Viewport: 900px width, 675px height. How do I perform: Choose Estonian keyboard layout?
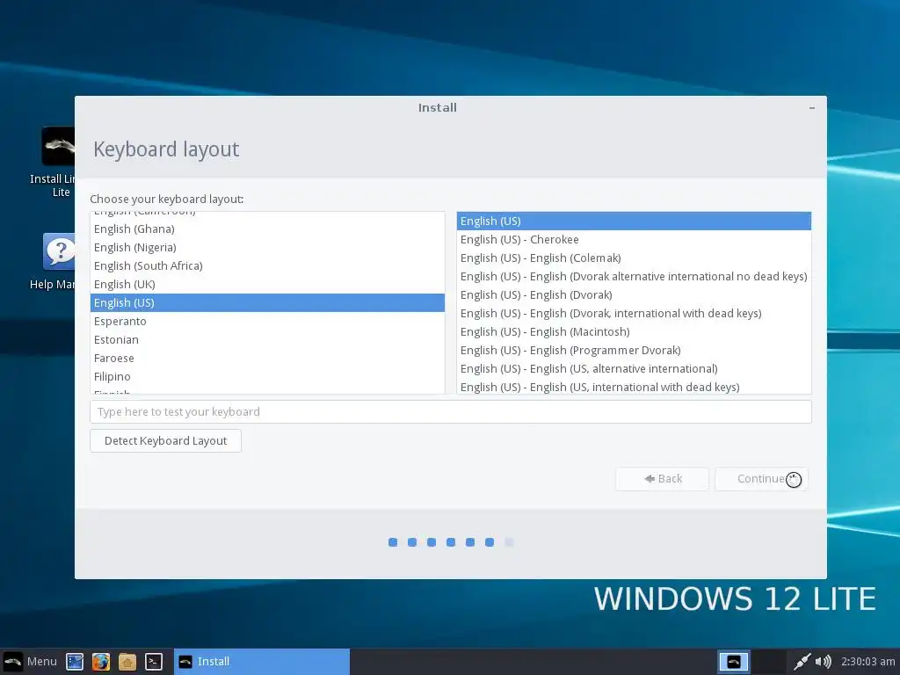(x=267, y=340)
